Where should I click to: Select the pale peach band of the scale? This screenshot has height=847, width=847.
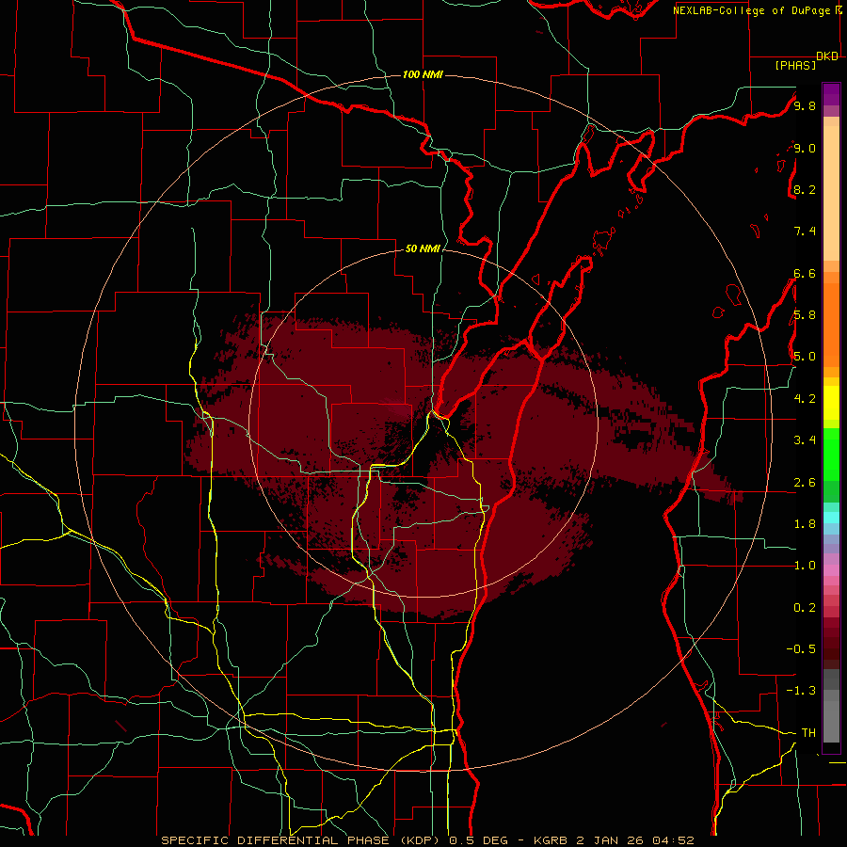[x=831, y=193]
